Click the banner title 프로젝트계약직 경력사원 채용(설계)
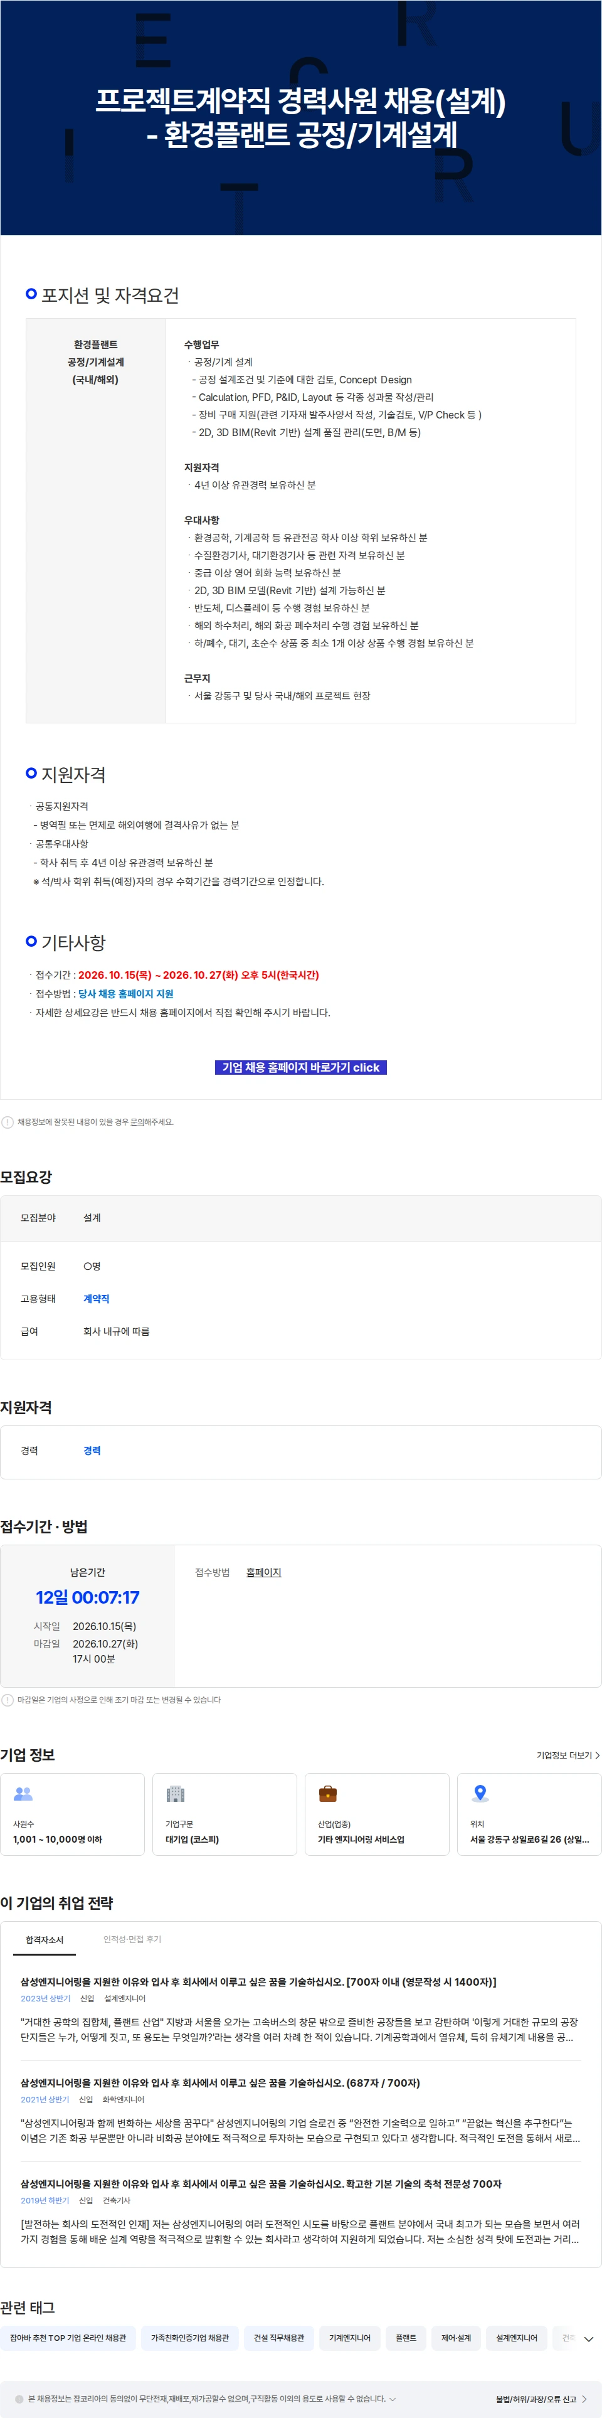 300,100
